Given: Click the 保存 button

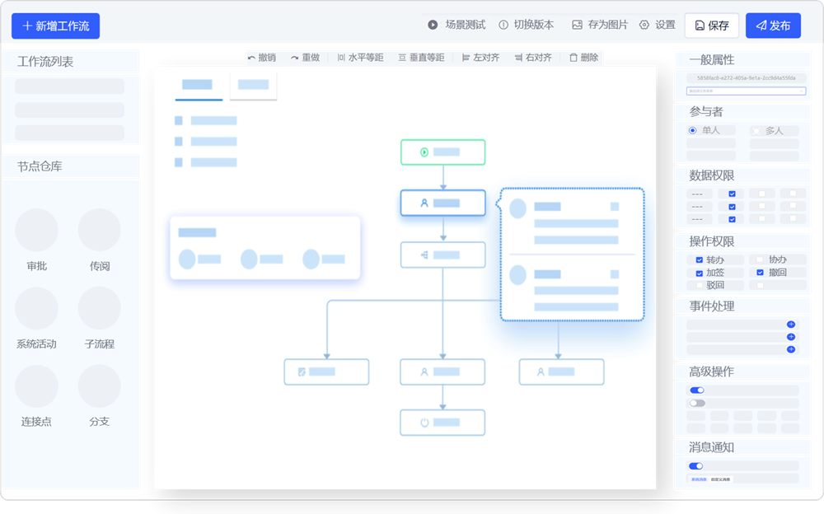Looking at the screenshot, I should pos(712,26).
